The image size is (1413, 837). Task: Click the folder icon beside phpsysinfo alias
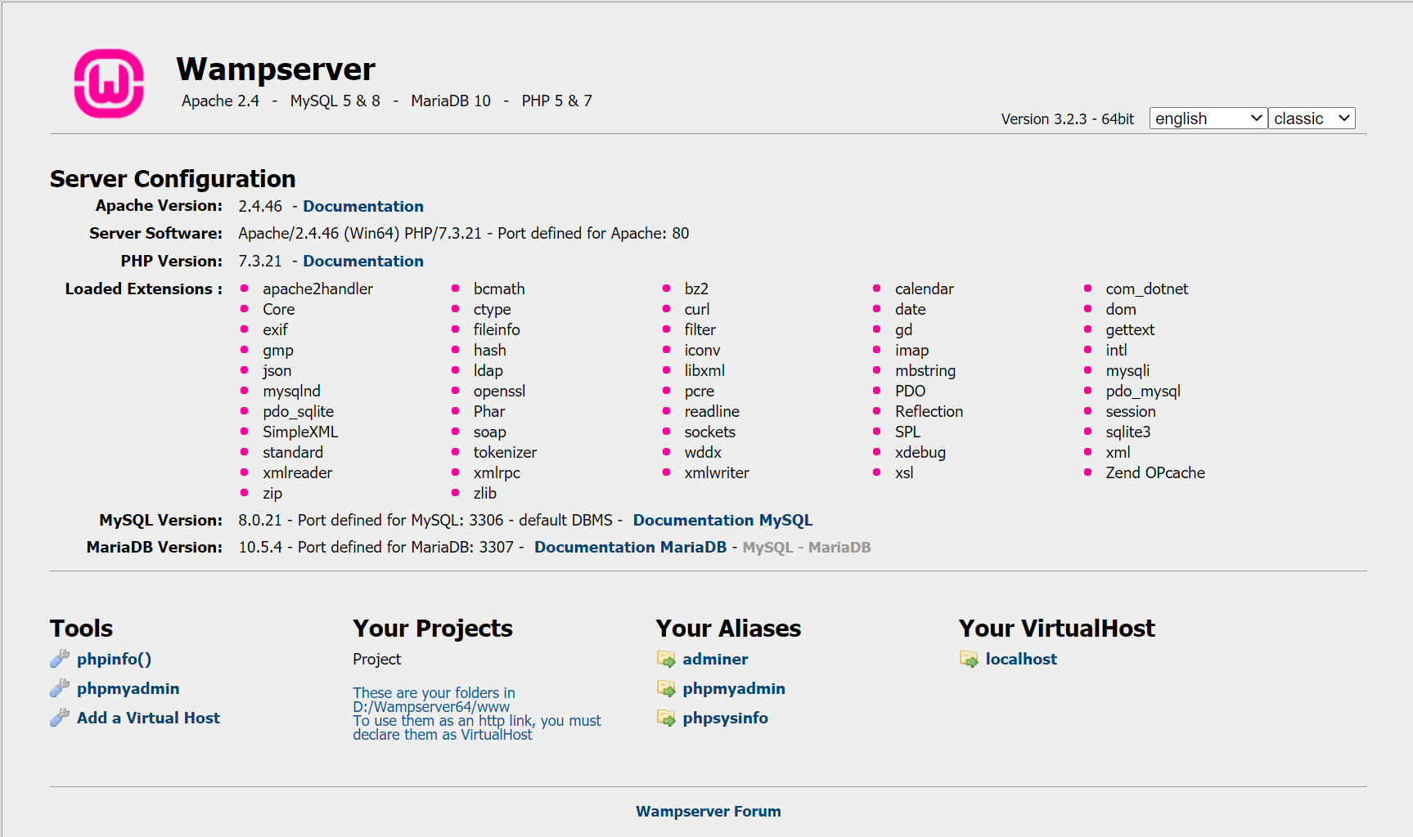(666, 718)
